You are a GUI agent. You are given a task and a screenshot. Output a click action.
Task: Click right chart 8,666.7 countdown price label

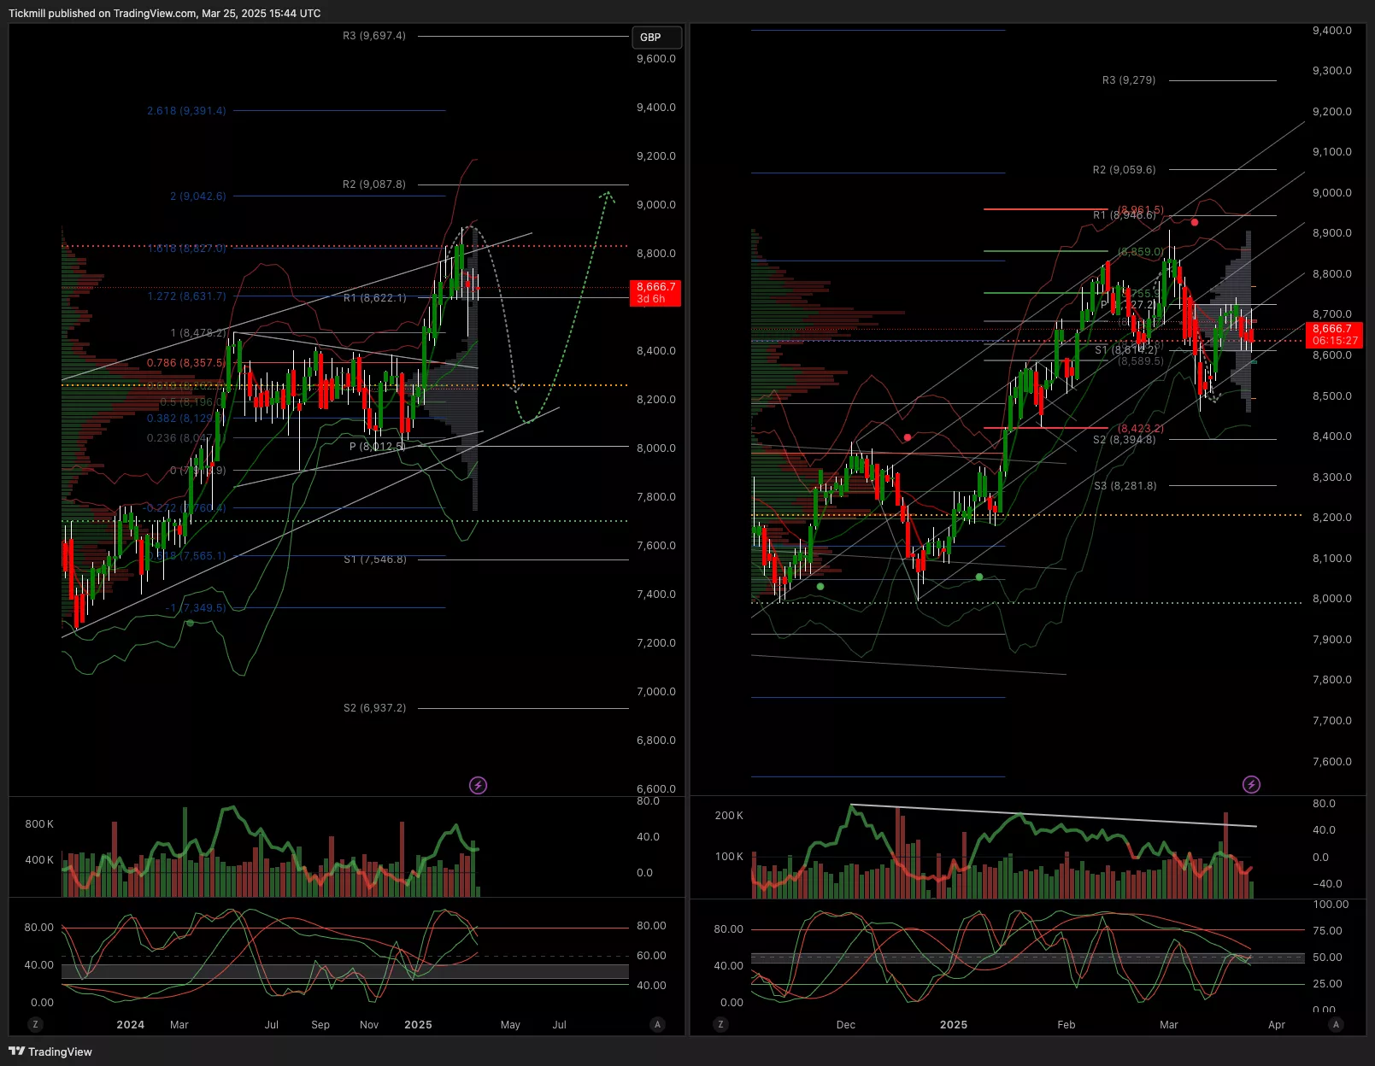(1334, 335)
